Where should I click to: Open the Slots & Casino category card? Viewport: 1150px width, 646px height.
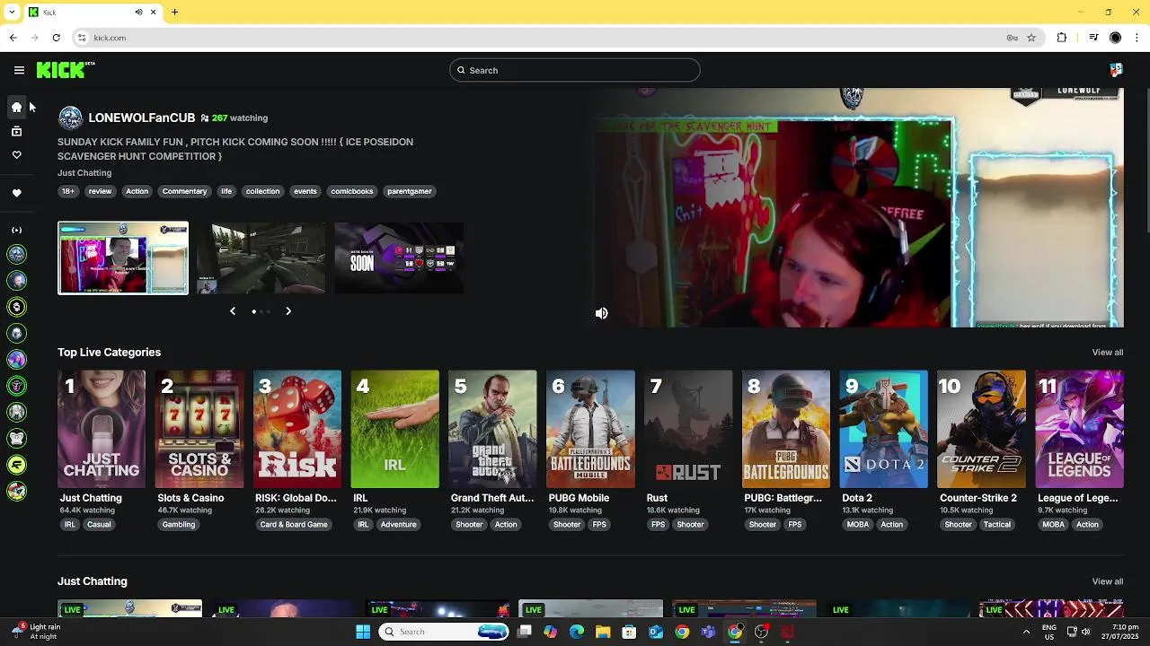click(x=199, y=429)
